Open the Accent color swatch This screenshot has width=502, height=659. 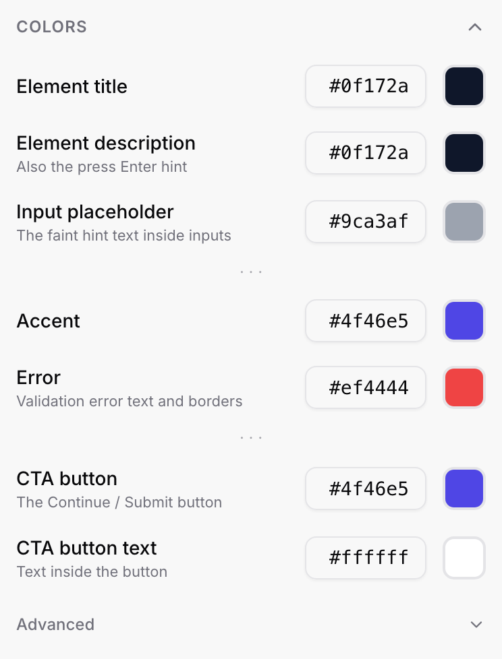click(464, 321)
